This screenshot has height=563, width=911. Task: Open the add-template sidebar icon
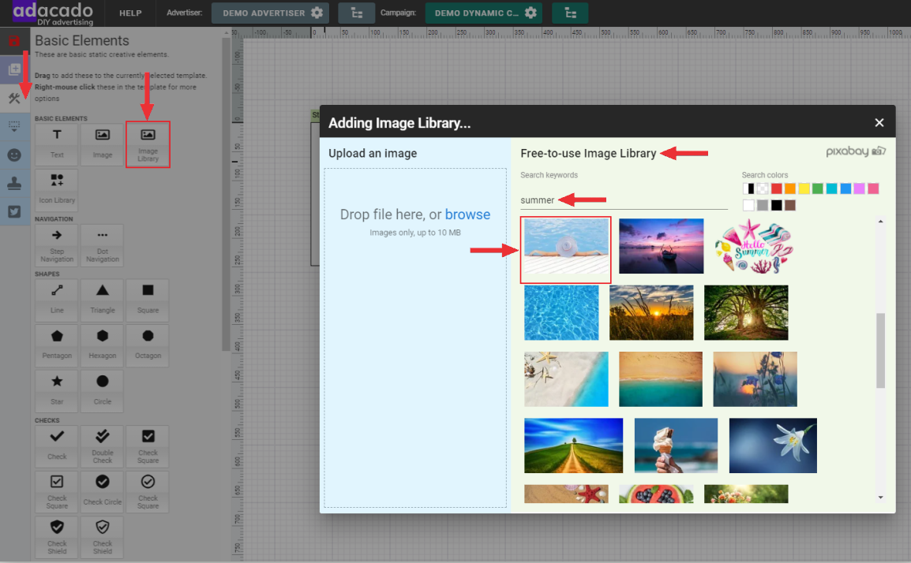coord(14,69)
